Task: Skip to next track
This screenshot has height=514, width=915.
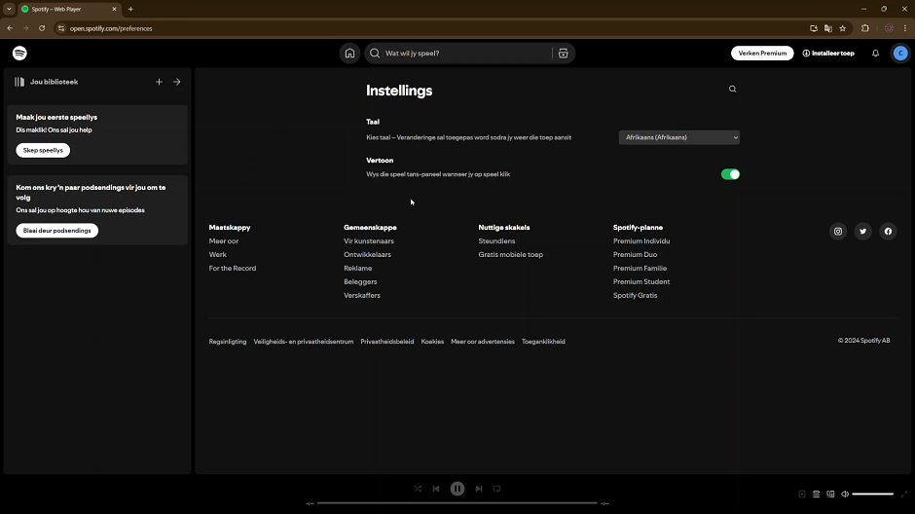Action: [479, 489]
